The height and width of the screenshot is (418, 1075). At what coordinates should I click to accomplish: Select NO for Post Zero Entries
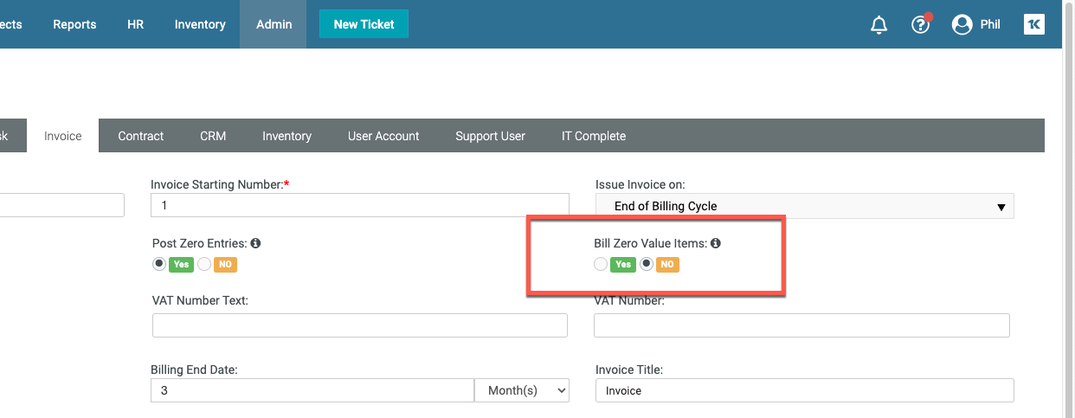click(204, 264)
